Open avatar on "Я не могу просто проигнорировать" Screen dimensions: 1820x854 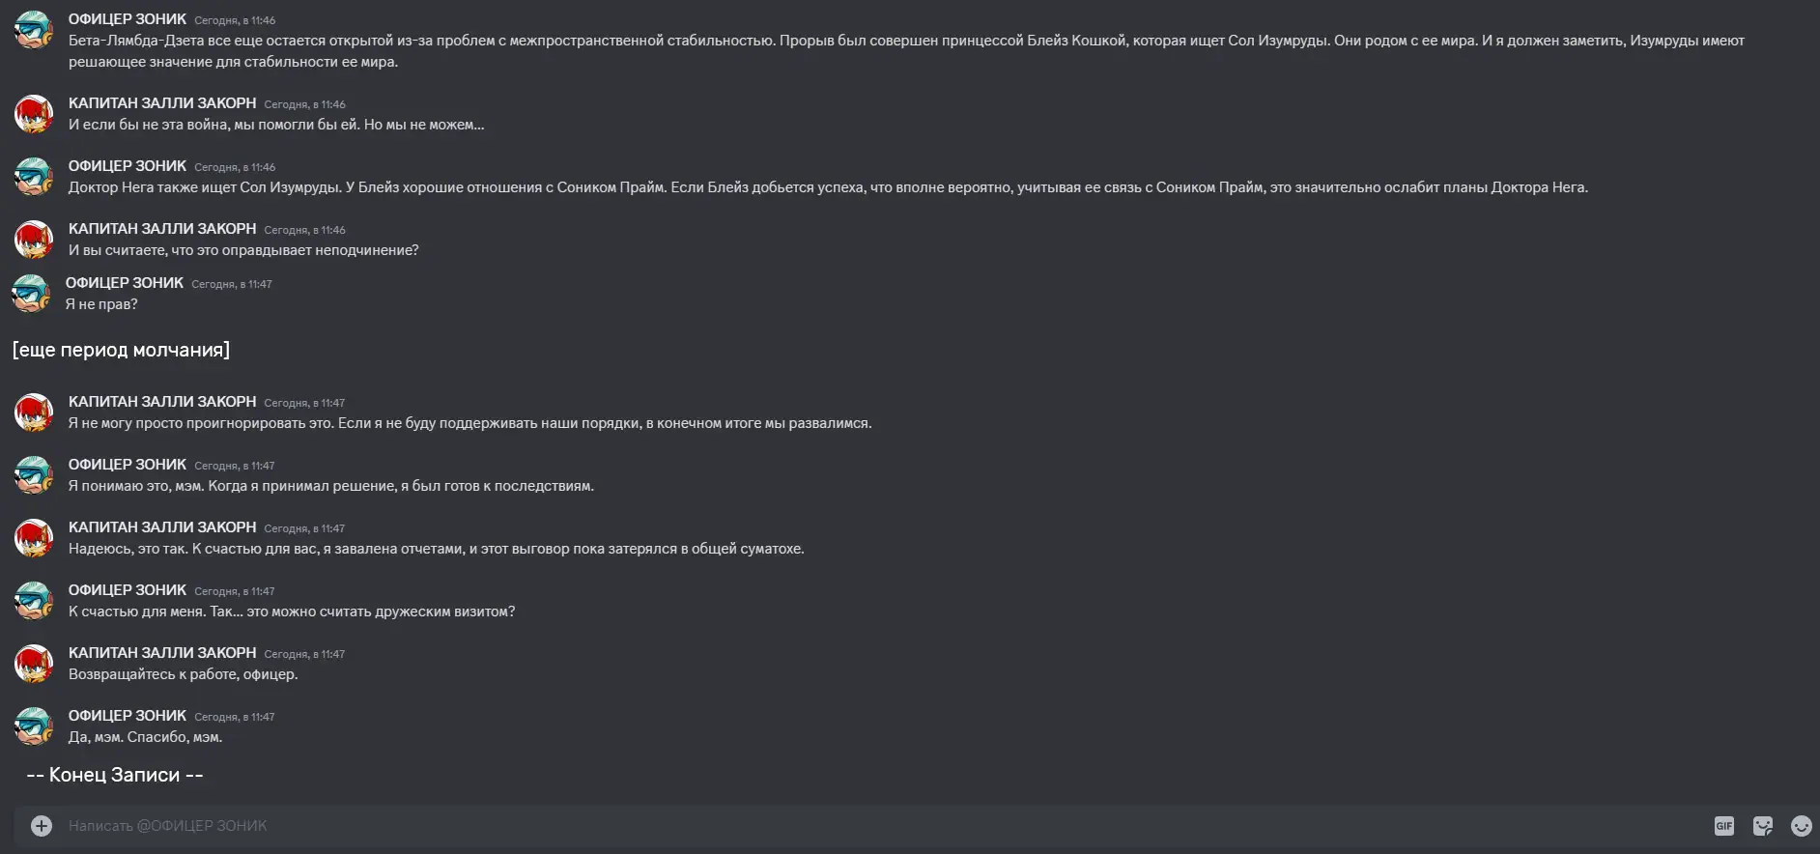click(33, 413)
